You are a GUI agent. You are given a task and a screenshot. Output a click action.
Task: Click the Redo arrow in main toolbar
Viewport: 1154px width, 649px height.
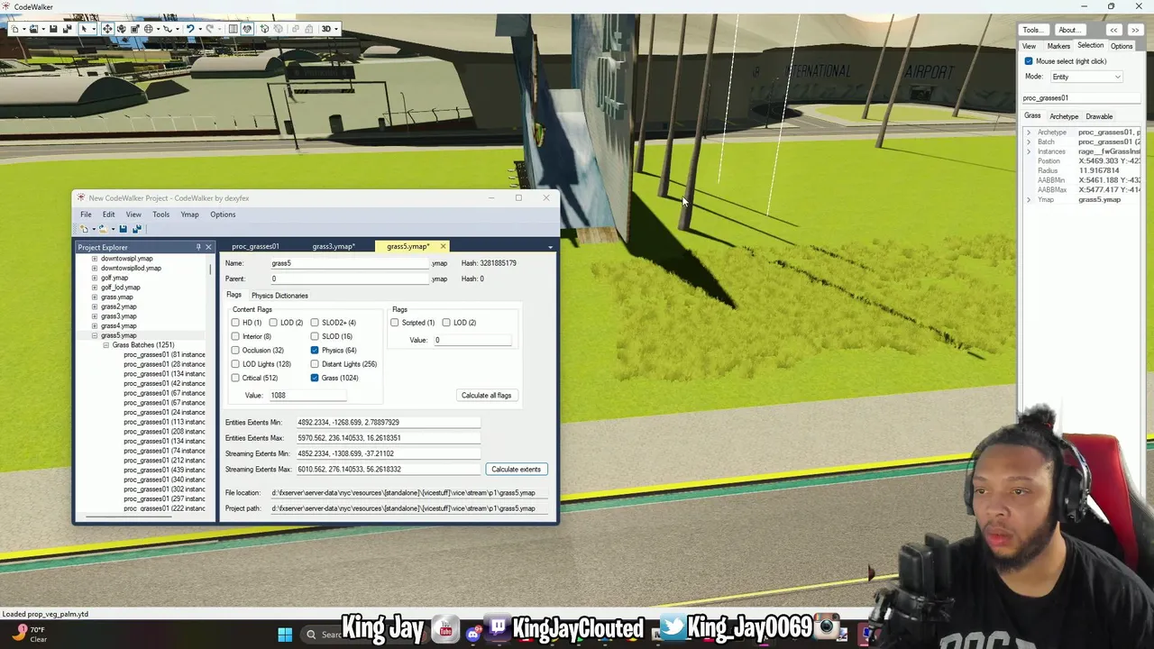coord(209,29)
